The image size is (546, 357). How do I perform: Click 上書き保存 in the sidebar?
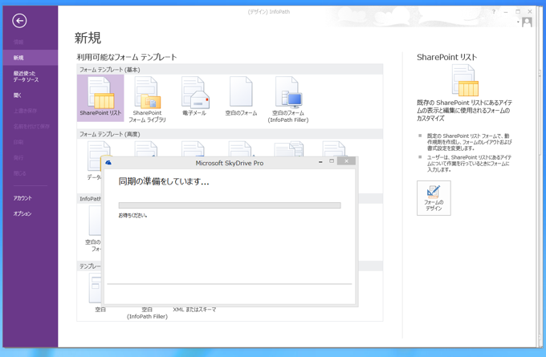(25, 111)
